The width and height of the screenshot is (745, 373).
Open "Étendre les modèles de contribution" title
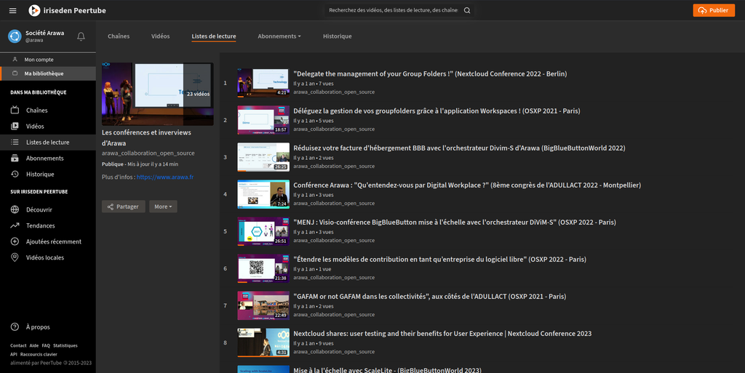pos(439,259)
